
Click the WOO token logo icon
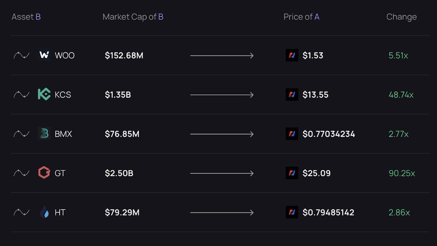click(44, 55)
